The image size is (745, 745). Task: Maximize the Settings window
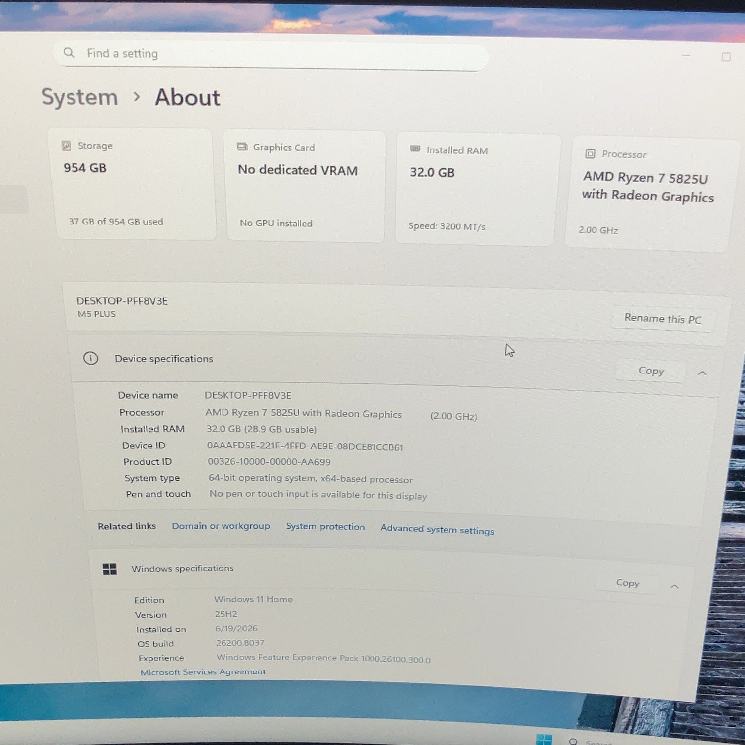(726, 57)
